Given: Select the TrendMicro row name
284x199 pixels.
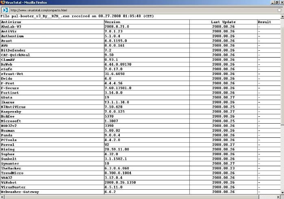Looking at the screenshot, I should pyautogui.click(x=12, y=173).
